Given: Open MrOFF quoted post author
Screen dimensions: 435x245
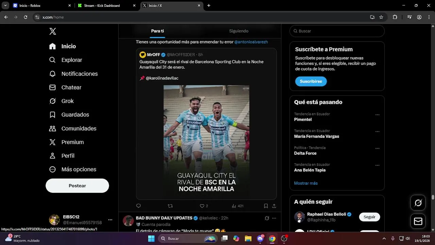Looking at the screenshot, I should (154, 54).
